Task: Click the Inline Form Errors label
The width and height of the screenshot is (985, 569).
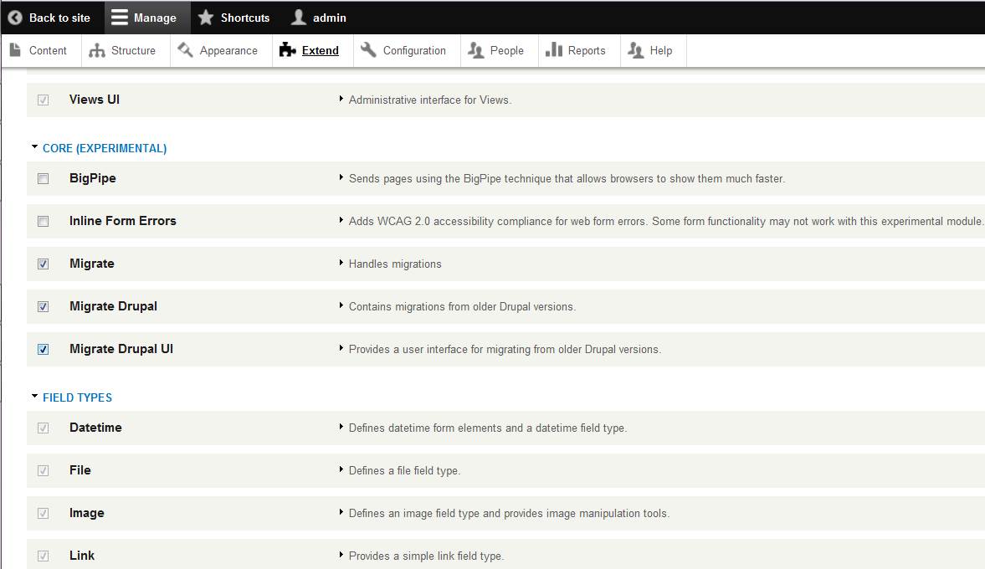Action: pos(122,220)
